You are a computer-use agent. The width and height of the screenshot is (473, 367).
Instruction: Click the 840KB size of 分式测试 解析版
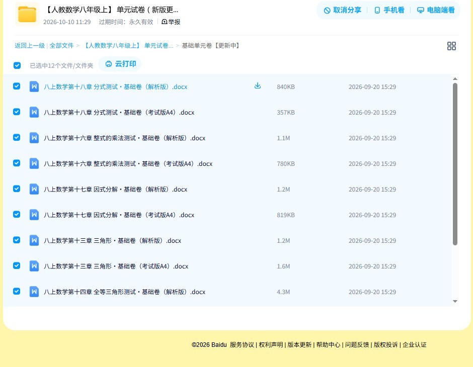[x=286, y=87]
